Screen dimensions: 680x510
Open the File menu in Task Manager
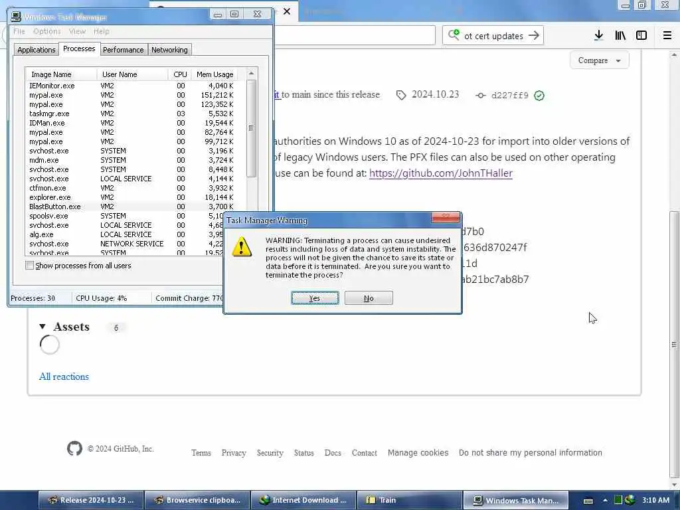point(19,31)
